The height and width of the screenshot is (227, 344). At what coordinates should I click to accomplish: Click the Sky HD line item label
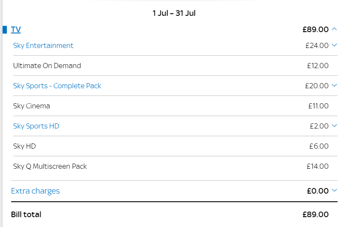pyautogui.click(x=24, y=146)
